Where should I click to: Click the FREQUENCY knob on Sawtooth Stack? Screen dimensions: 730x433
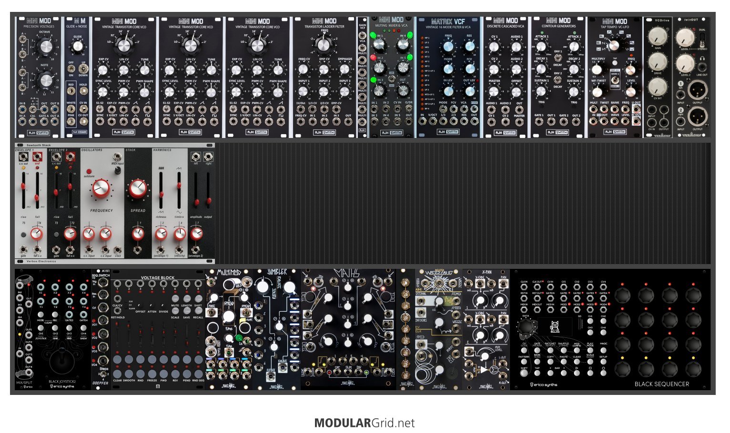(x=101, y=189)
